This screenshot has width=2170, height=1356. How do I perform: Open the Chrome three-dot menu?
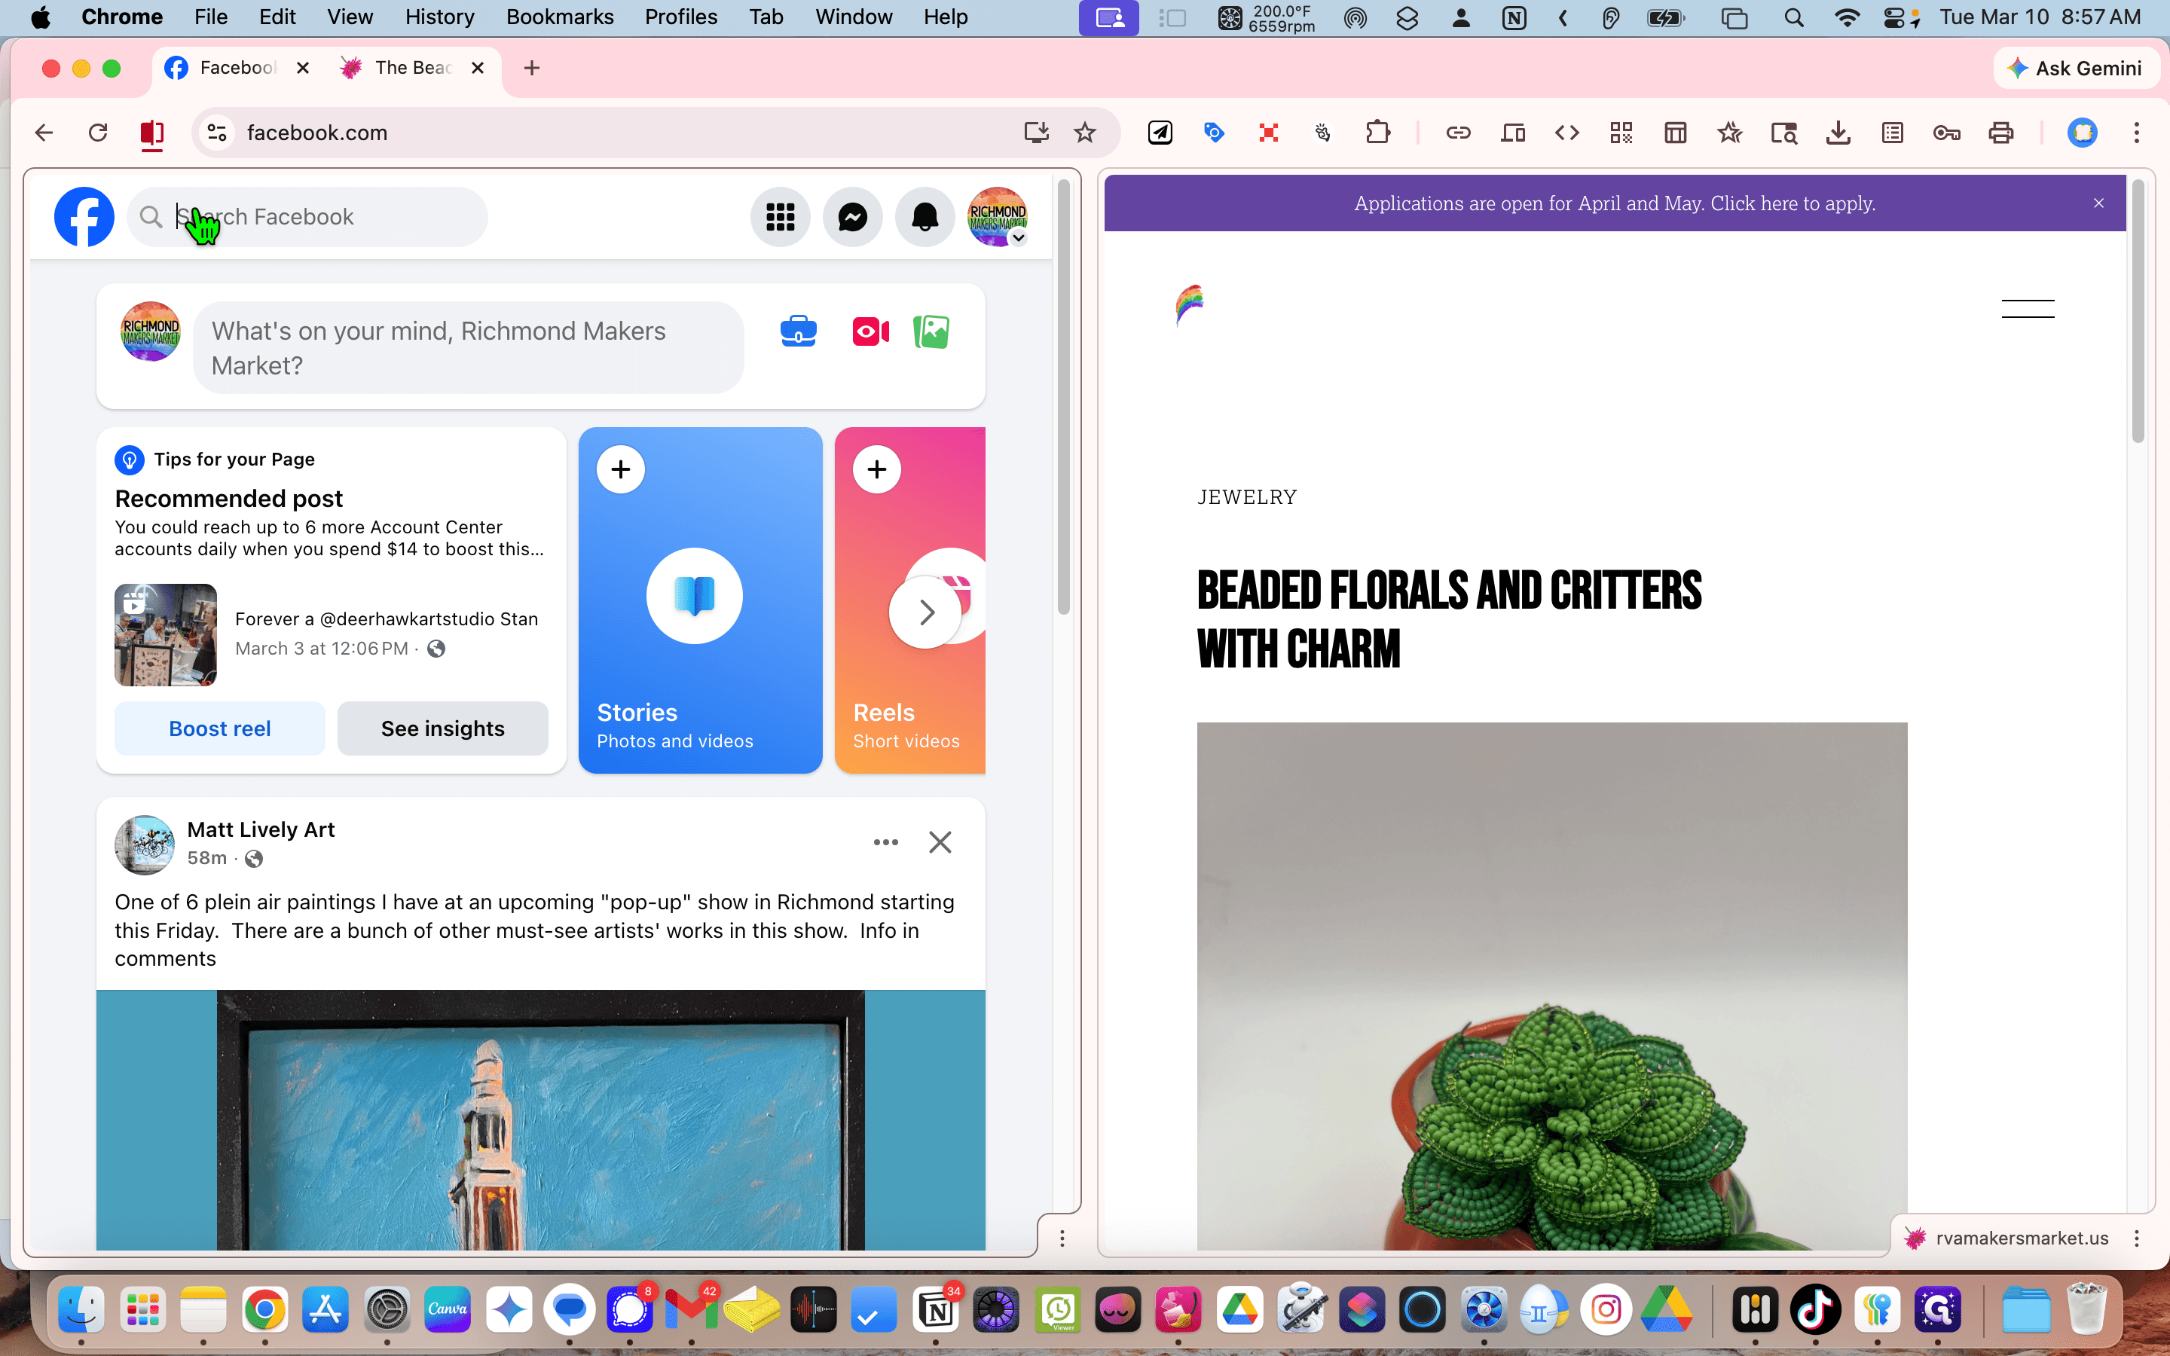(x=2137, y=133)
